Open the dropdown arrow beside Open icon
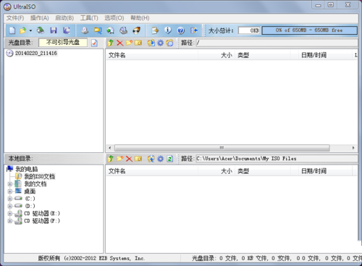The height and width of the screenshot is (266, 362). coord(30,30)
